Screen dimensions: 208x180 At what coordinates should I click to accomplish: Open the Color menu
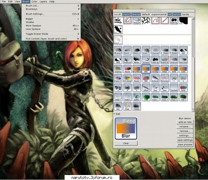(x=34, y=1)
